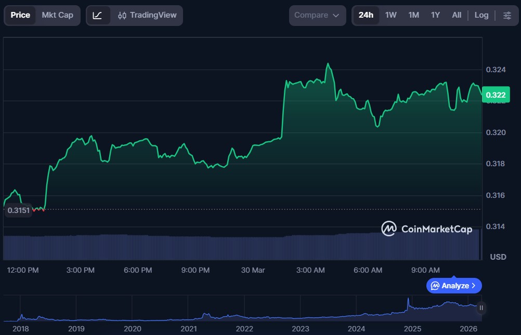The height and width of the screenshot is (335, 521).
Task: Click the Compare chevron arrow
Action: coord(336,16)
